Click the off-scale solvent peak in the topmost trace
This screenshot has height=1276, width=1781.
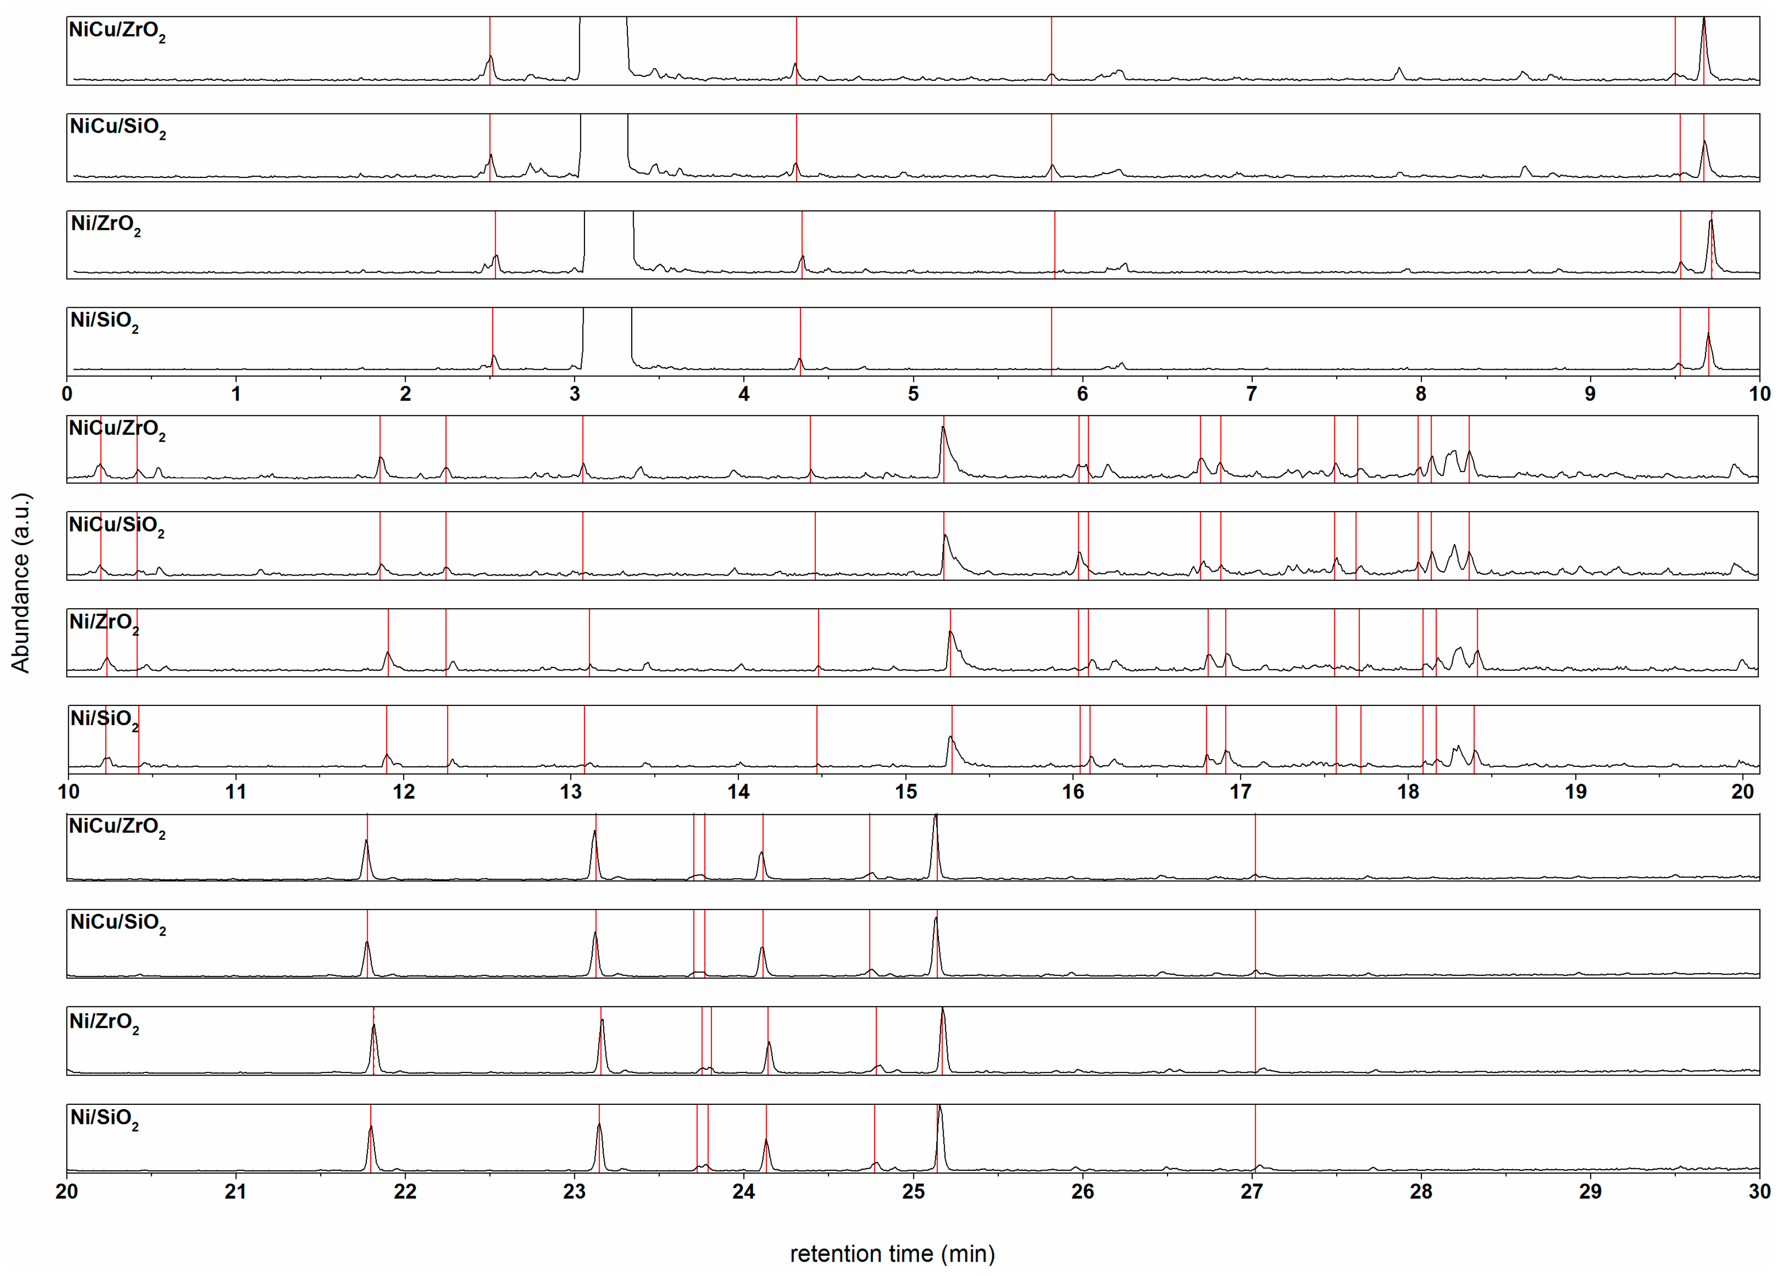pyautogui.click(x=603, y=47)
